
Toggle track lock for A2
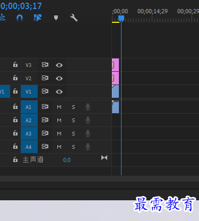coord(15,120)
